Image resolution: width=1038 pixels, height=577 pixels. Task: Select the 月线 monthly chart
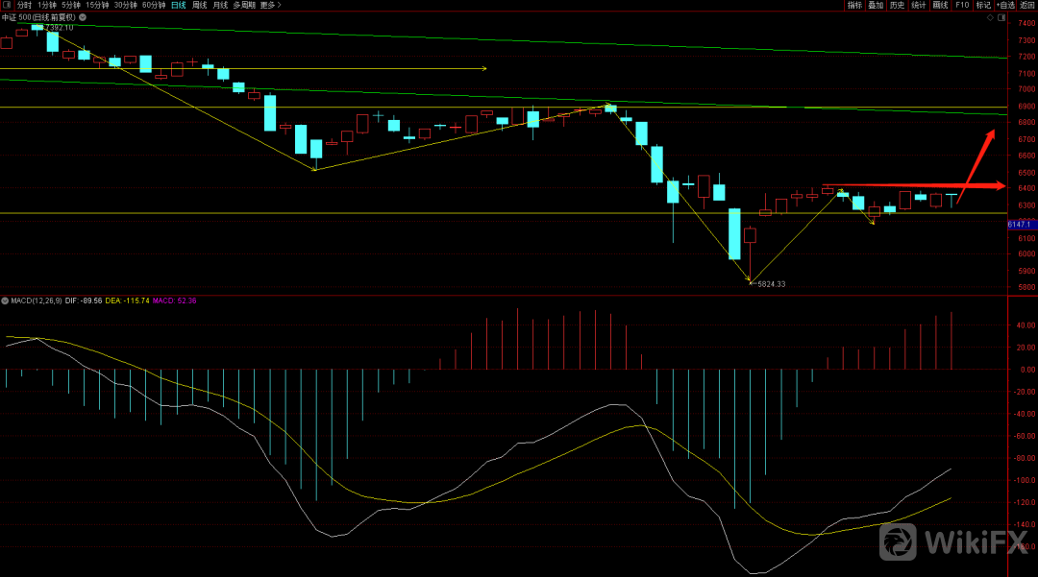pyautogui.click(x=221, y=5)
